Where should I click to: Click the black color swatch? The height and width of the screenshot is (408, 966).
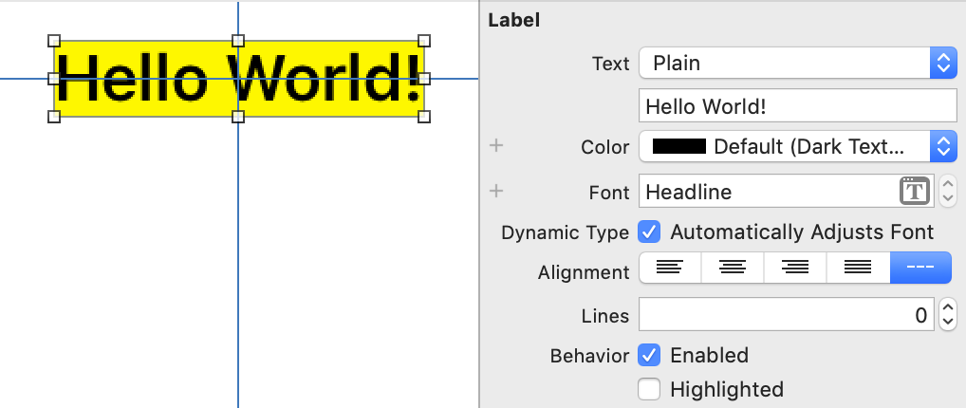click(678, 146)
